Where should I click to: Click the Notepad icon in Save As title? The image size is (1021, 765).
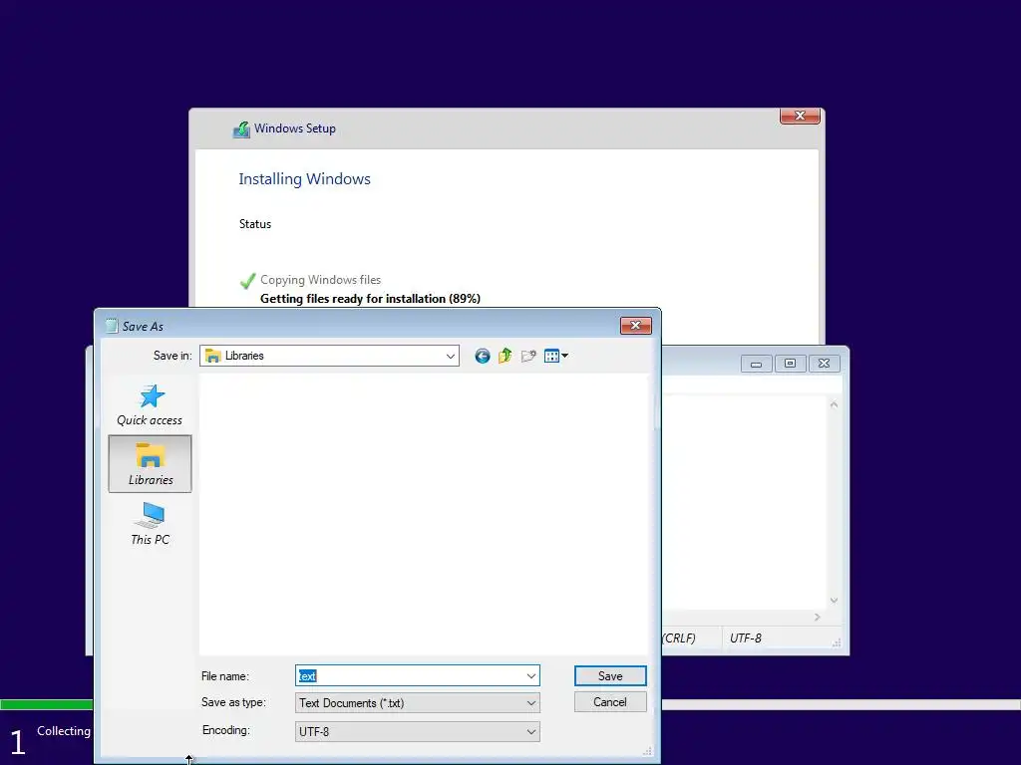click(112, 326)
